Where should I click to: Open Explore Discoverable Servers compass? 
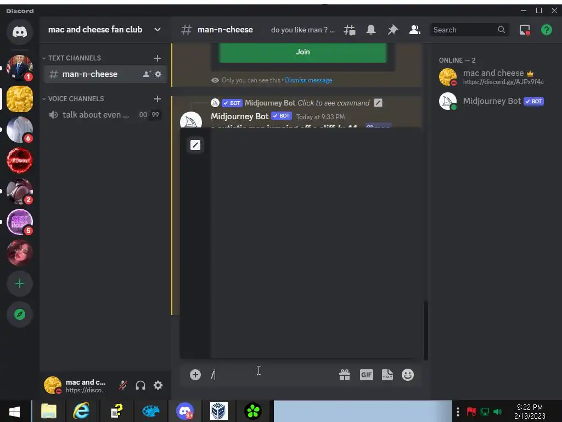pyautogui.click(x=20, y=315)
